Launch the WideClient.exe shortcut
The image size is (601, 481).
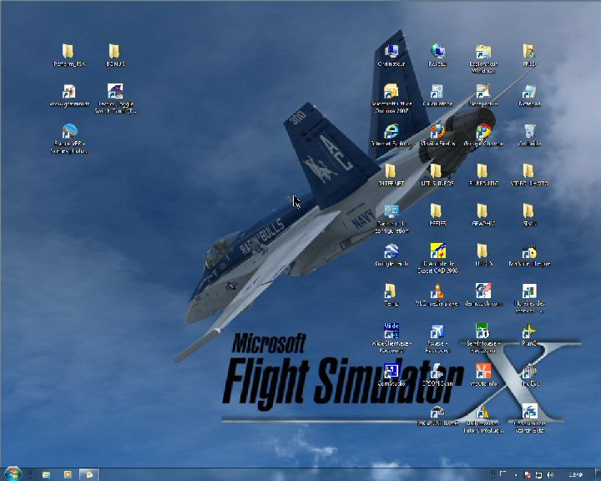391,338
